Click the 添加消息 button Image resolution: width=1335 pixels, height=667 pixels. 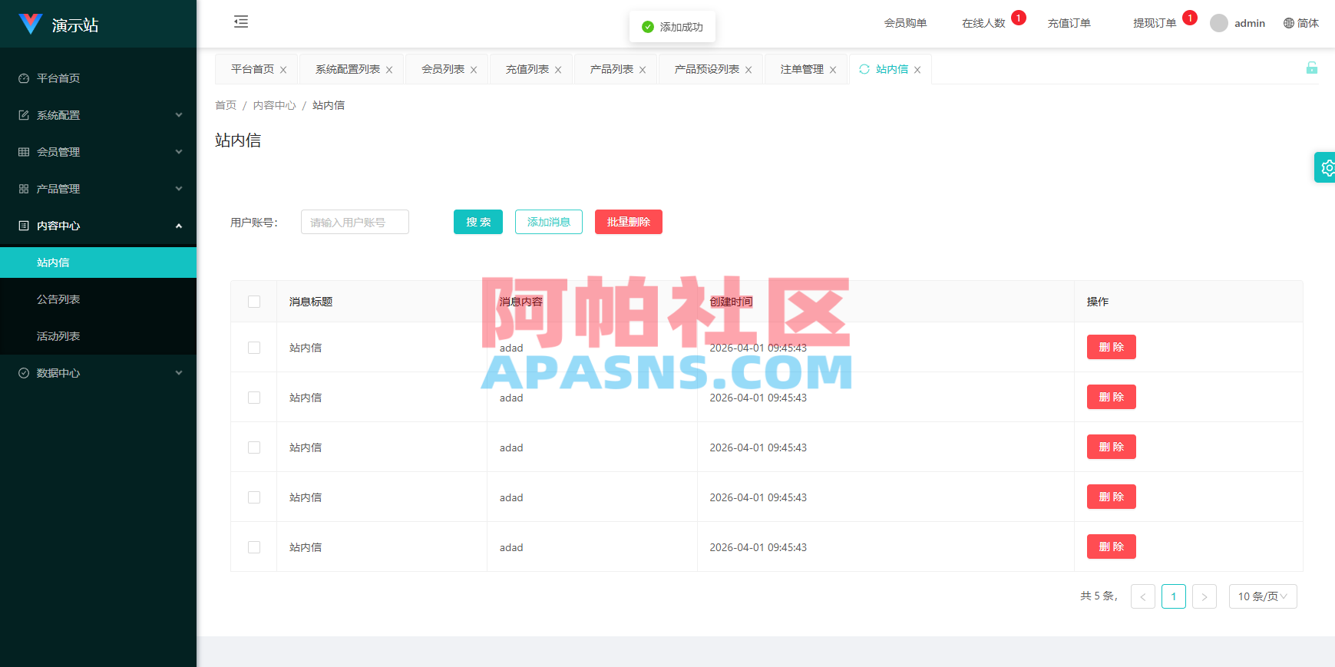[549, 222]
